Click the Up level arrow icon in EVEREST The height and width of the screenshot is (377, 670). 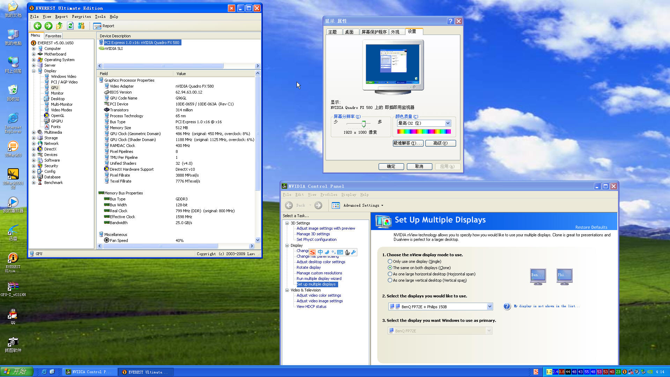coord(59,26)
